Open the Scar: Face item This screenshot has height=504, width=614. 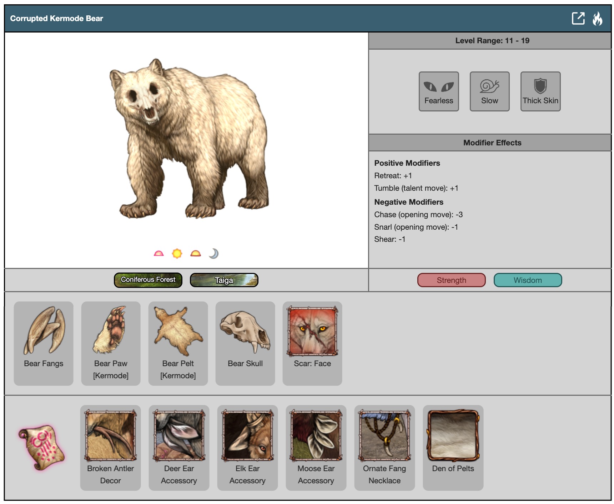point(312,343)
